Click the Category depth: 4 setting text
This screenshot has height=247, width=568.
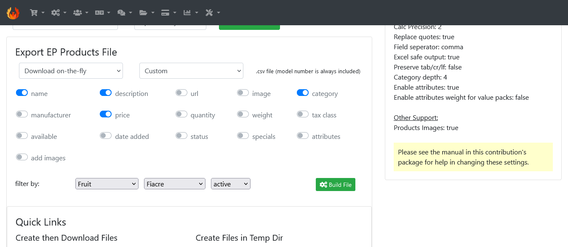[x=420, y=77]
